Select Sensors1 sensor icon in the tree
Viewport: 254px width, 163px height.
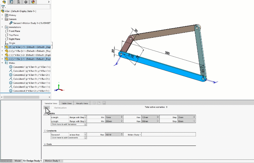[x=11, y=23]
